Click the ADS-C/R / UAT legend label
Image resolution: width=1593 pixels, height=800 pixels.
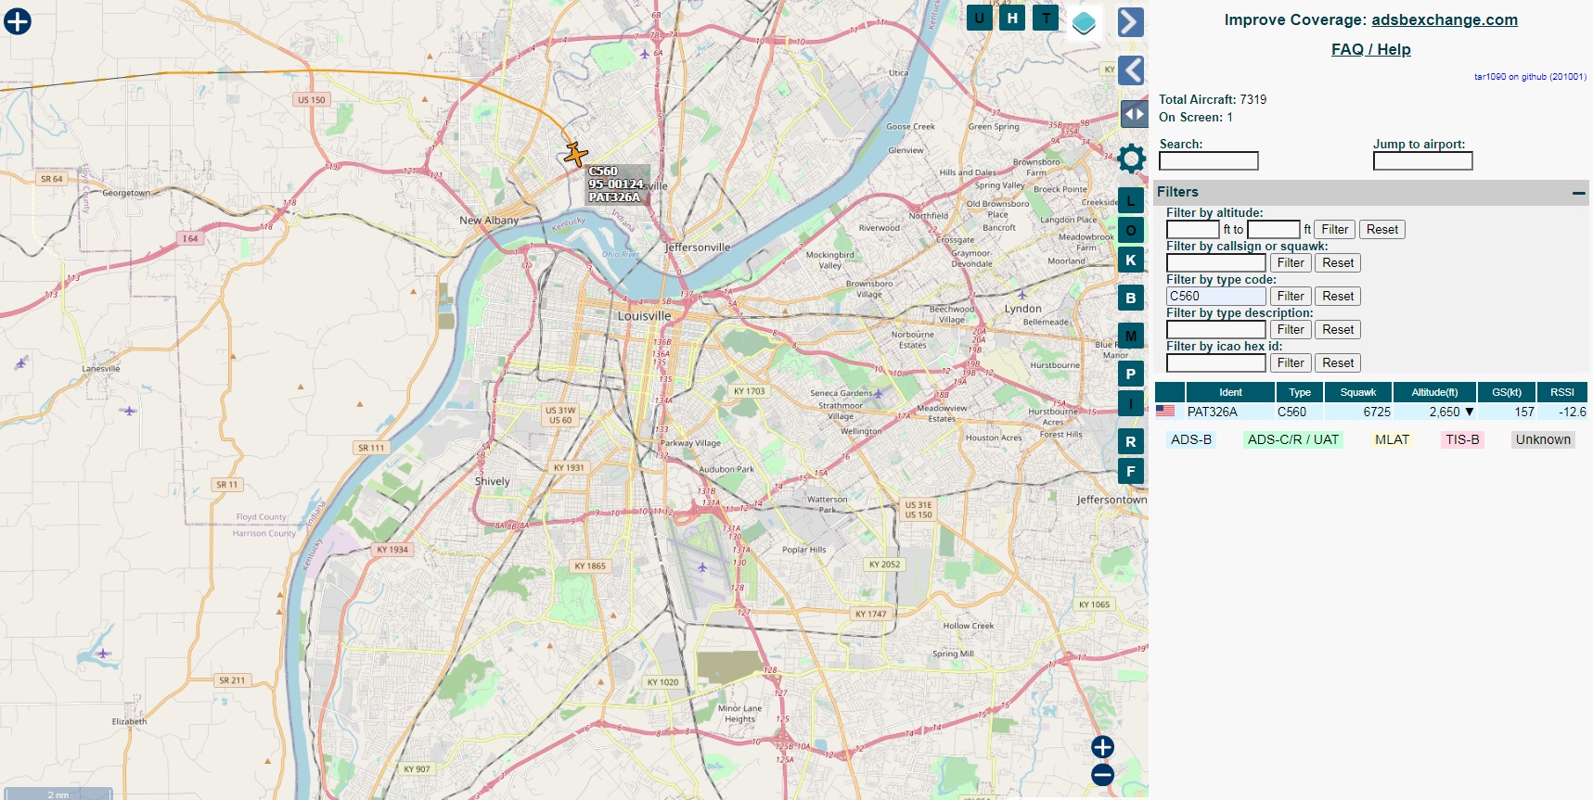(1293, 439)
